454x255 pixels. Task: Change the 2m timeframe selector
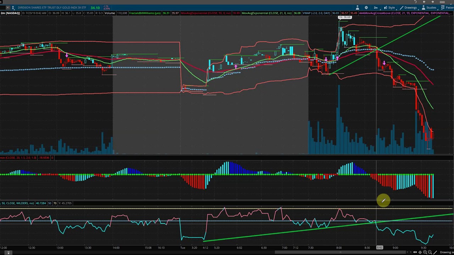coord(376,7)
